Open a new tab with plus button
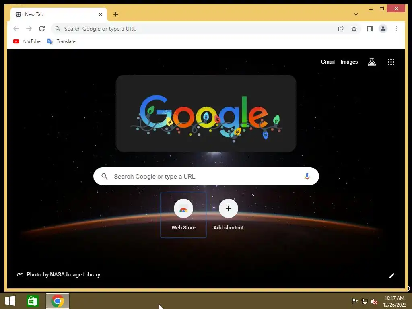The height and width of the screenshot is (309, 412). pyautogui.click(x=116, y=14)
